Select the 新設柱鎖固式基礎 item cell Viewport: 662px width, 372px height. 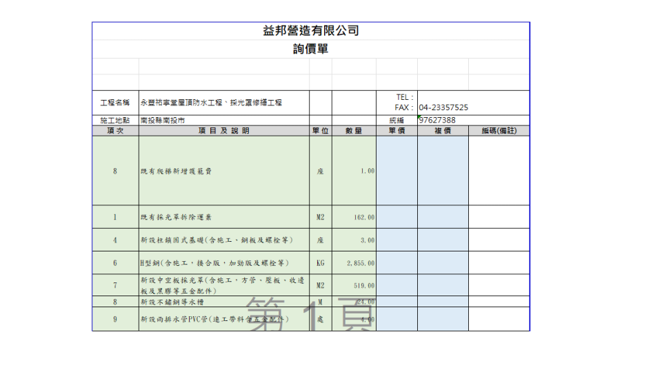[223, 240]
